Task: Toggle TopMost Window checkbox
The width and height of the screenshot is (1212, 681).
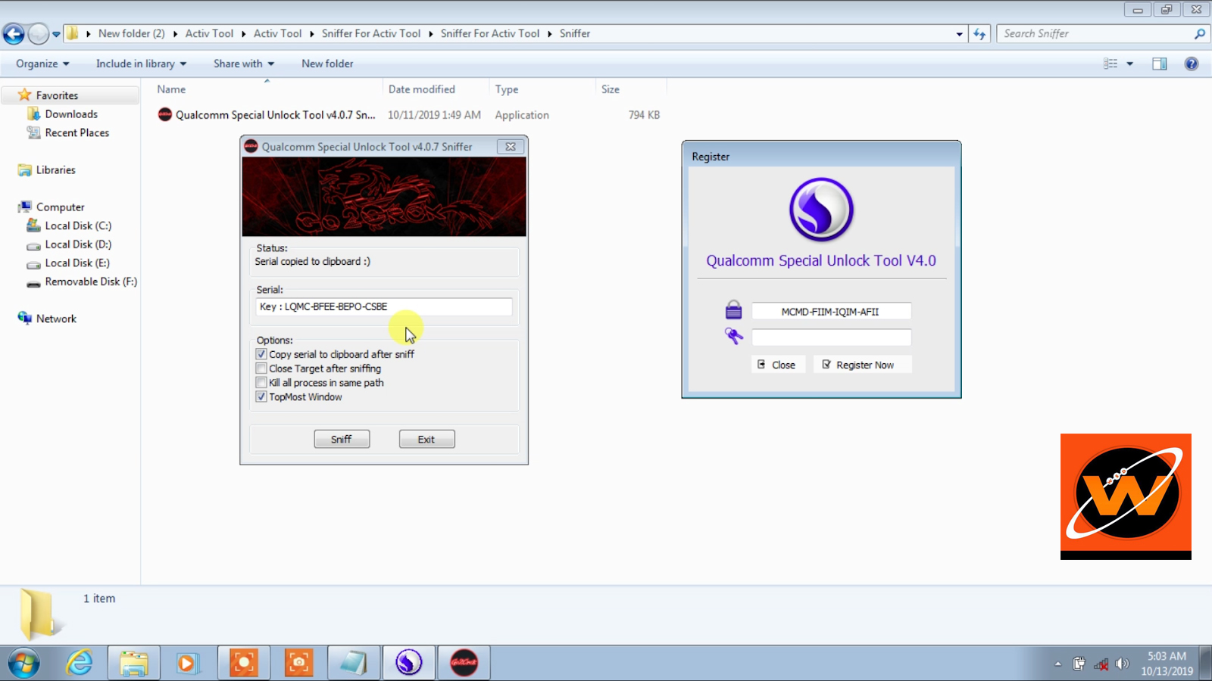Action: tap(261, 396)
